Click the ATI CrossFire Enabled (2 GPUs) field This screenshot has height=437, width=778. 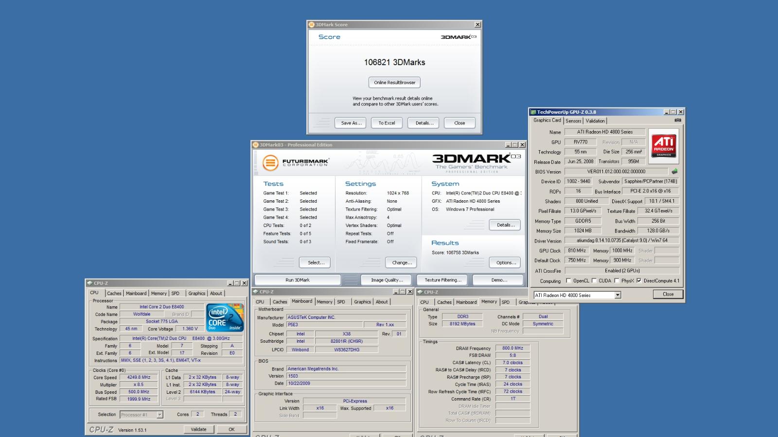(x=622, y=271)
